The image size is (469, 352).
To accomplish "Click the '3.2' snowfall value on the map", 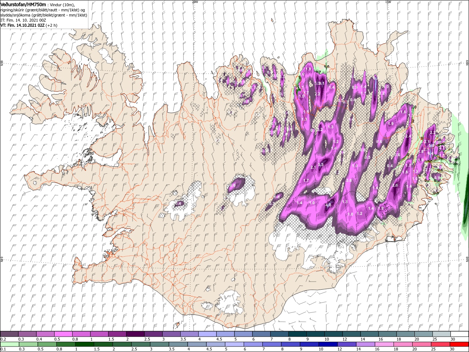I will tap(320, 129).
